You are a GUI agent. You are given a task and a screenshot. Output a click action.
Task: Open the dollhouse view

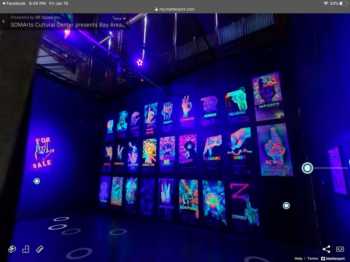pos(12,249)
